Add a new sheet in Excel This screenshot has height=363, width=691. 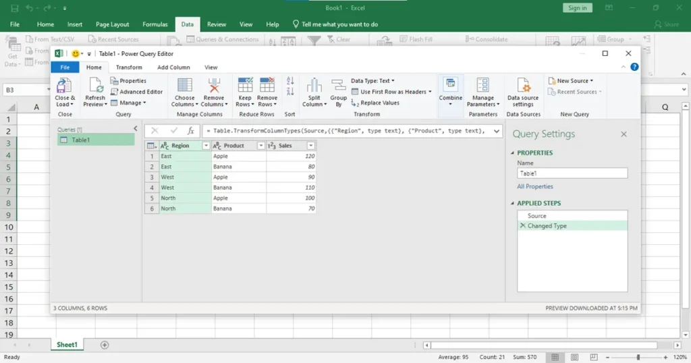click(105, 345)
